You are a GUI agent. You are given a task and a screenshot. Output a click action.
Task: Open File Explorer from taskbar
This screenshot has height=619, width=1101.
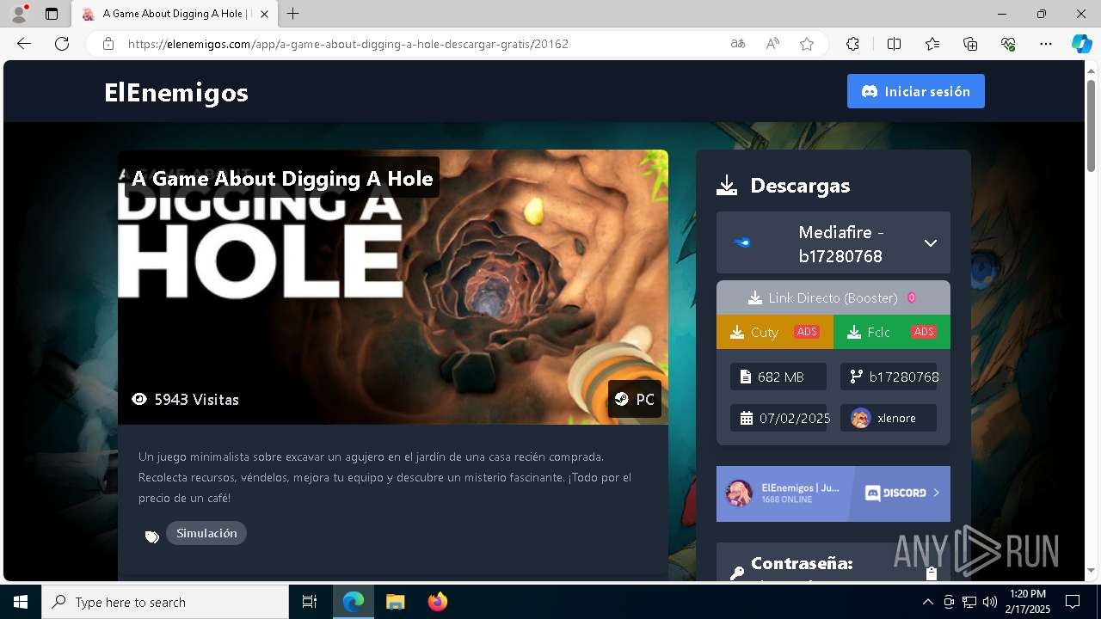[395, 602]
